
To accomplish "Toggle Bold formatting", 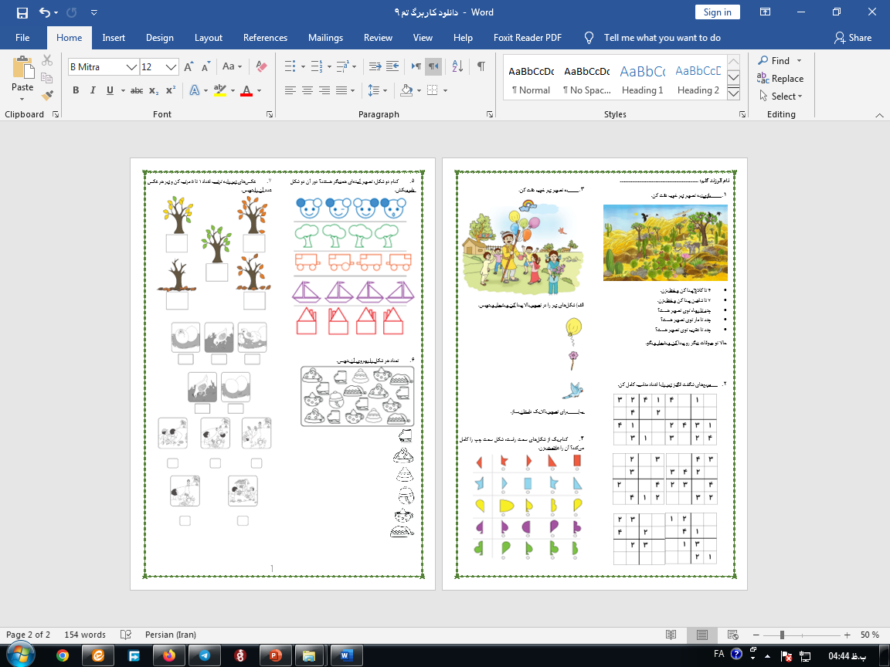I will click(76, 90).
